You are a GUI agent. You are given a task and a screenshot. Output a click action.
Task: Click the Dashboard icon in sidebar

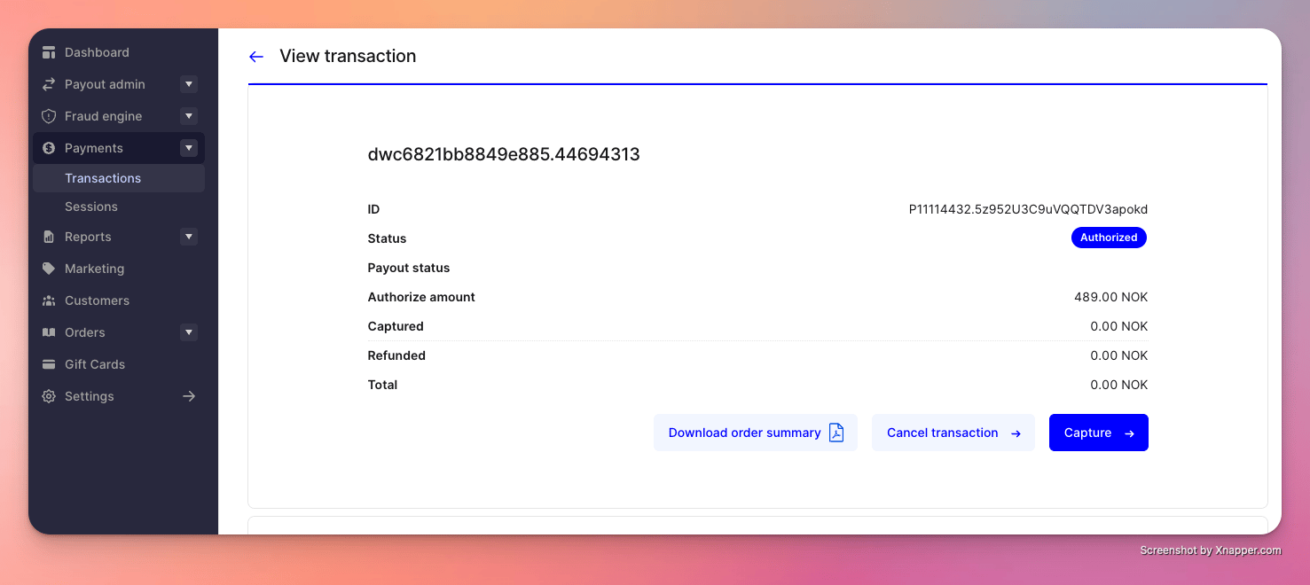[x=49, y=52]
